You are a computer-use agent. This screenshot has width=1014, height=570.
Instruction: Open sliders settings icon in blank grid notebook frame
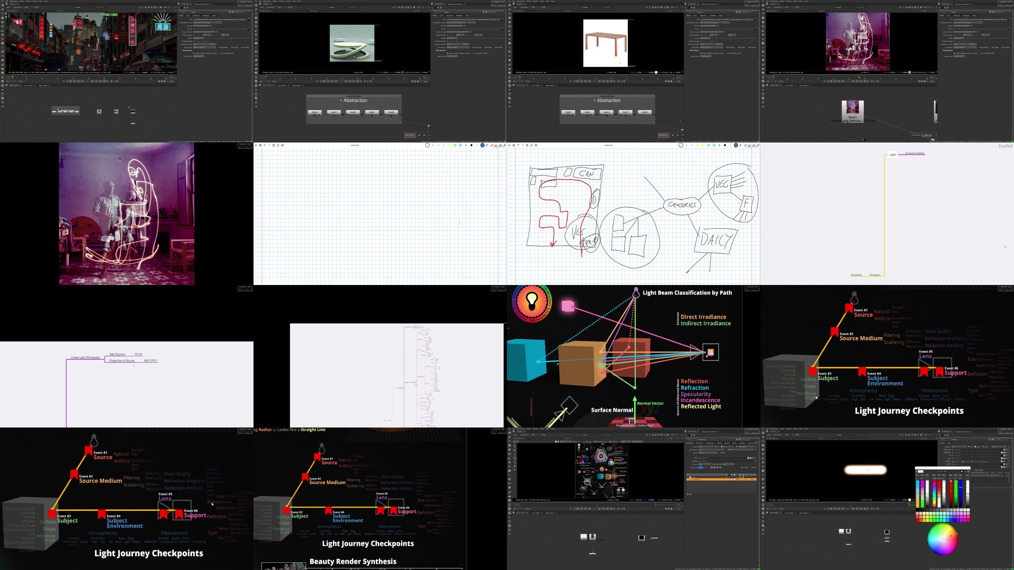point(283,145)
